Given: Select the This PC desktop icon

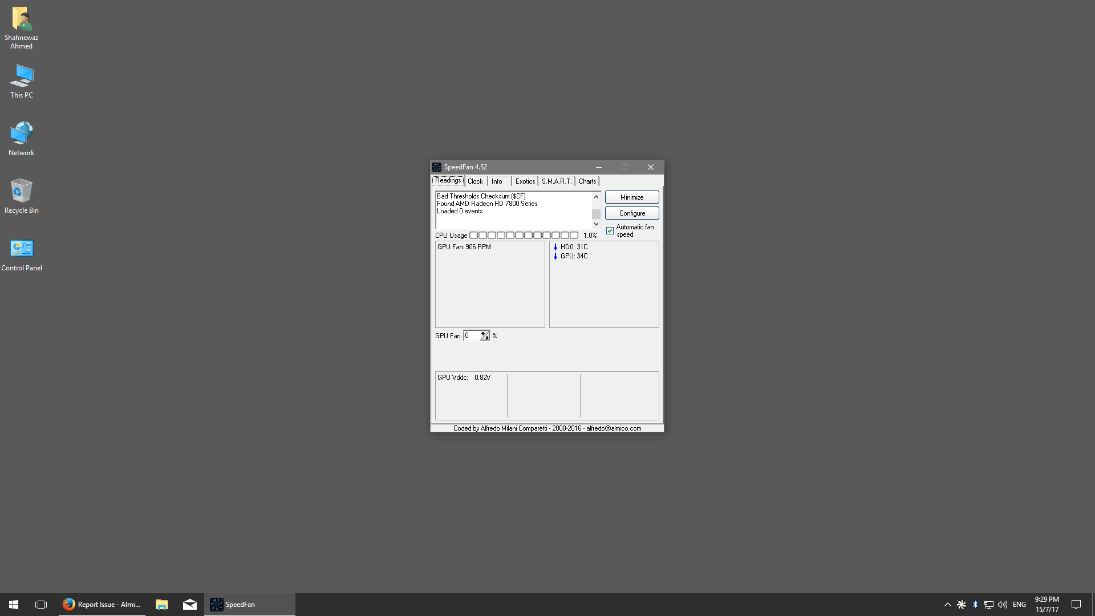Looking at the screenshot, I should [21, 81].
